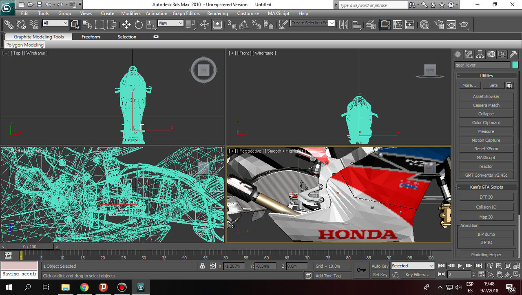This screenshot has height=295, width=522.
Task: Click the Select and Link tool
Action: (9, 24)
